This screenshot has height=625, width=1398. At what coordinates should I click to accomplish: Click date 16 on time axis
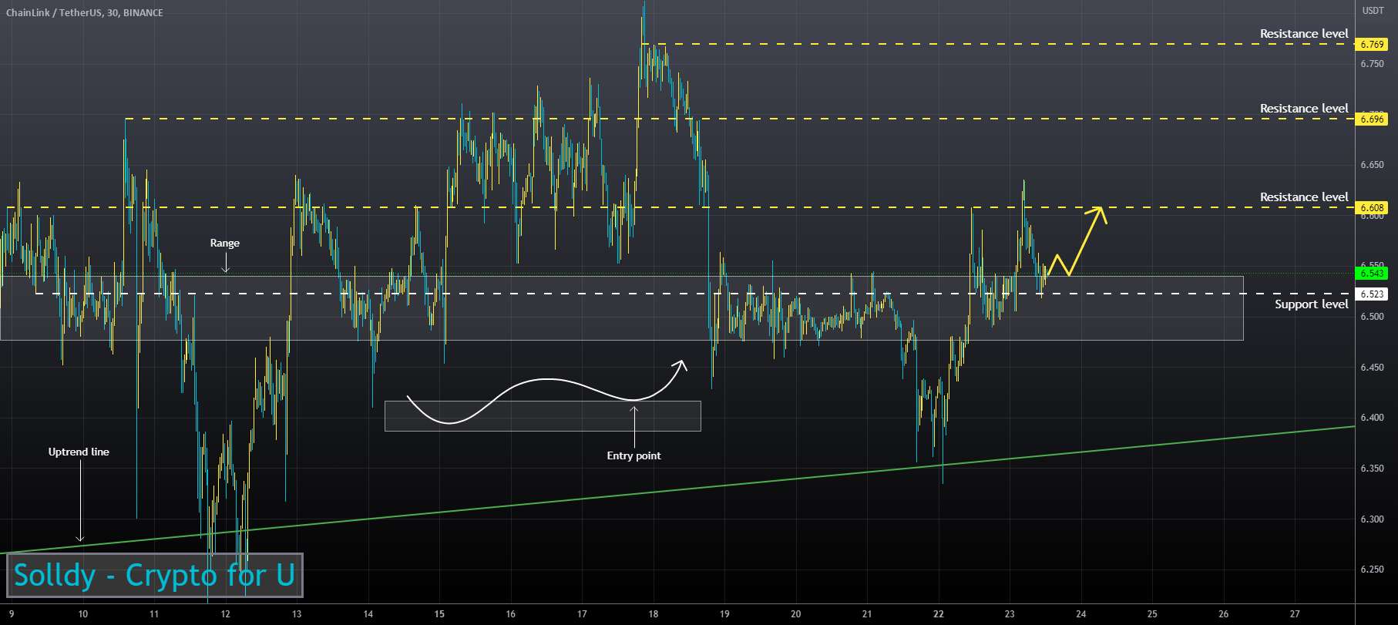point(510,614)
